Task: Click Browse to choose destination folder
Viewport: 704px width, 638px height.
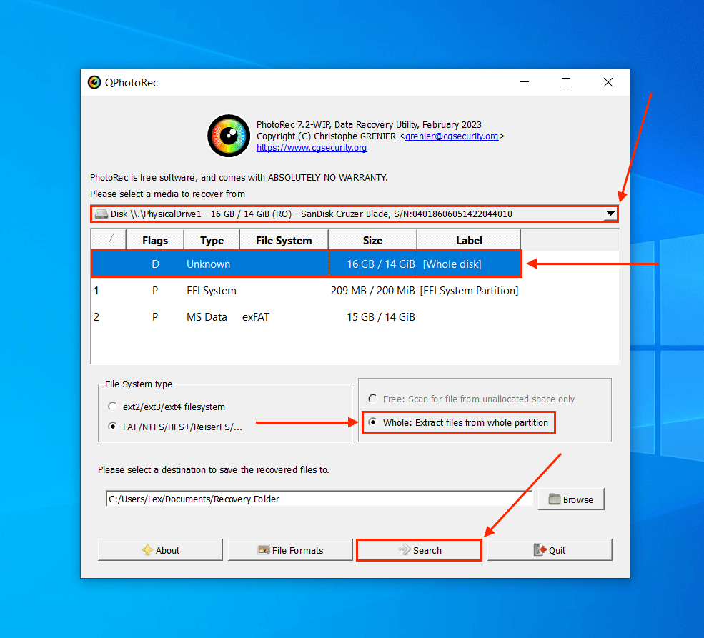Action: pos(571,499)
